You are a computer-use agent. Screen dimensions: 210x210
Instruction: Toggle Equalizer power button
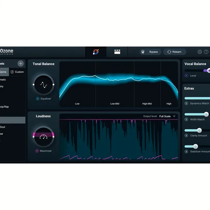click(38, 99)
